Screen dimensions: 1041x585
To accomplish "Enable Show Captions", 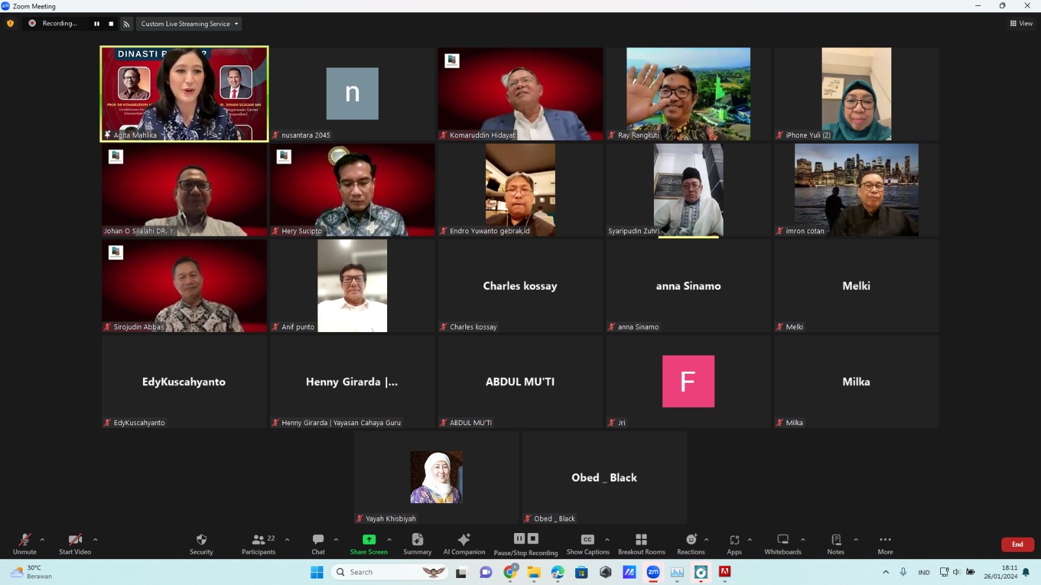I will click(x=587, y=543).
